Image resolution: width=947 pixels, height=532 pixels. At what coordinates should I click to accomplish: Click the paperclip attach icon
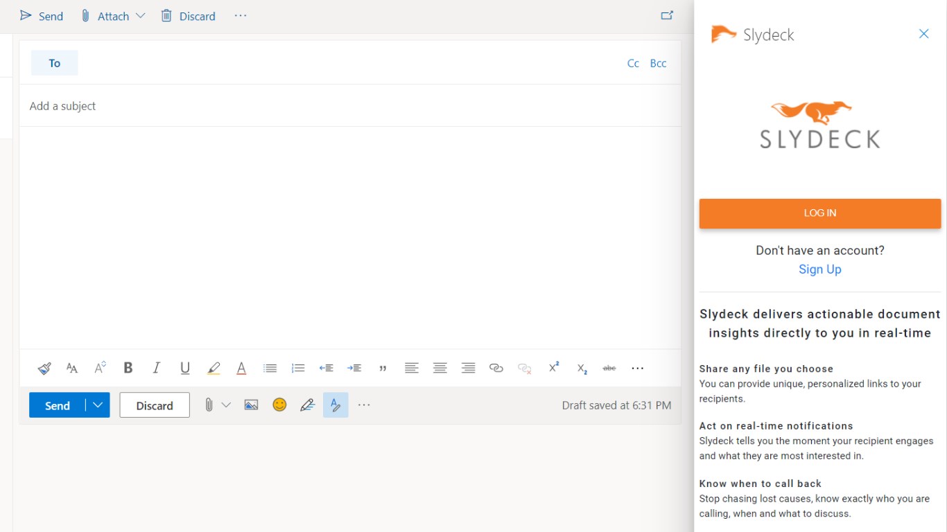[x=209, y=405]
